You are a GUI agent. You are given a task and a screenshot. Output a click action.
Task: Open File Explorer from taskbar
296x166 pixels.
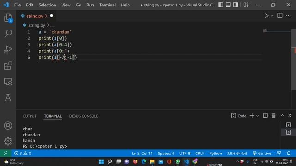152,162
